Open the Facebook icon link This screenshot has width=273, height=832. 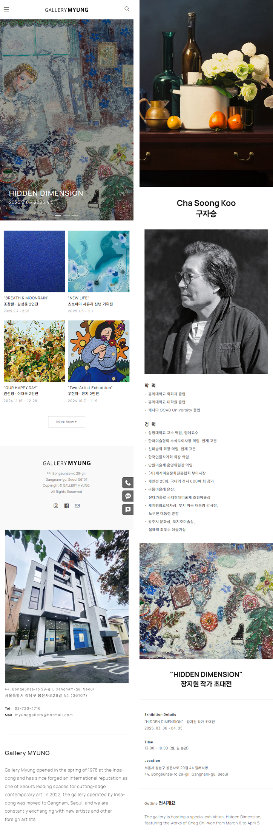click(67, 506)
